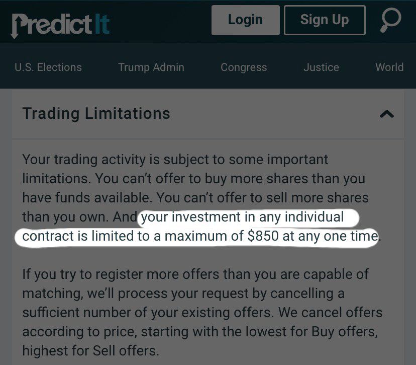Click the highlighted $850 amount
Viewport: 416px width, 365px height.
[263, 236]
